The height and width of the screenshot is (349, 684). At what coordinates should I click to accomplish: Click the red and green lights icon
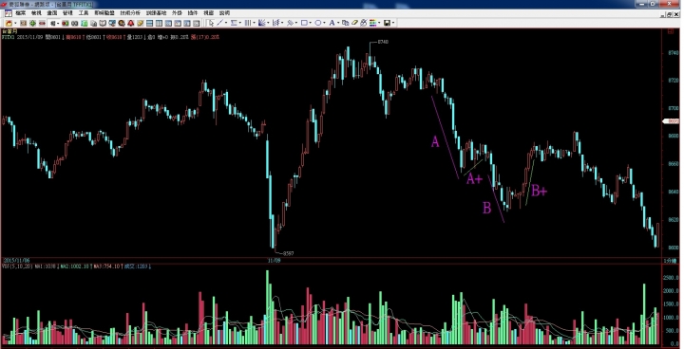65,23
